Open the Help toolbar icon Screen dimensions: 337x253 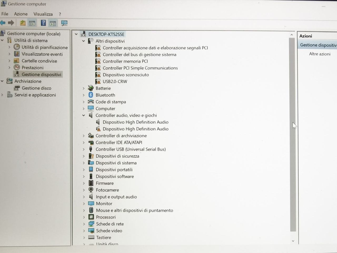click(43, 23)
